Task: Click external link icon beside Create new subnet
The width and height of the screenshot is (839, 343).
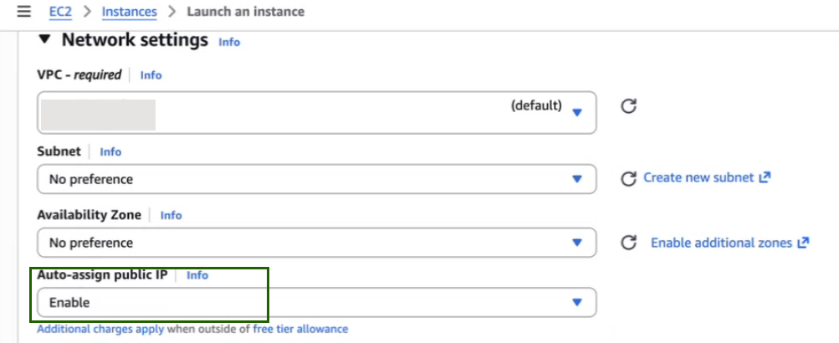Action: point(764,178)
